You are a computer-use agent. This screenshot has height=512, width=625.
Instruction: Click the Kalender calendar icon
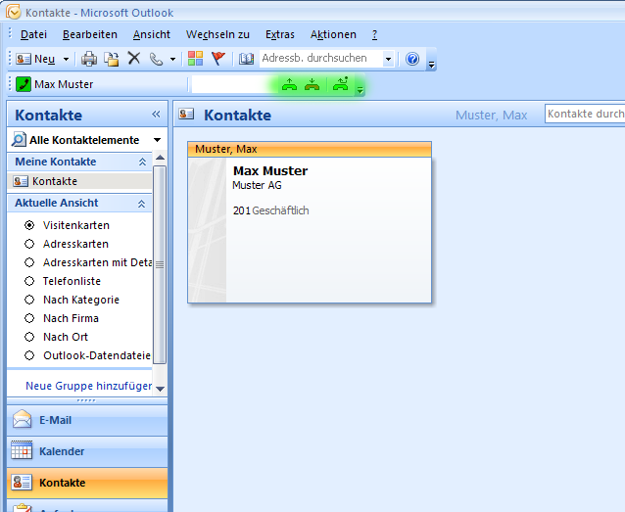coord(22,450)
